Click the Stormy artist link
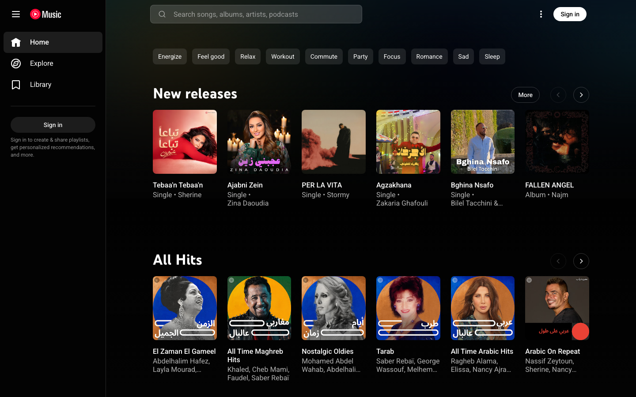Viewport: 636px width, 397px height. (x=338, y=195)
